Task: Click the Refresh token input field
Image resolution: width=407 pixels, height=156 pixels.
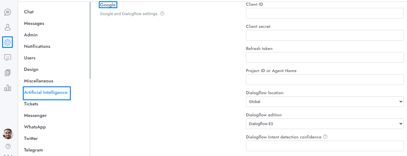Action: tap(325, 58)
